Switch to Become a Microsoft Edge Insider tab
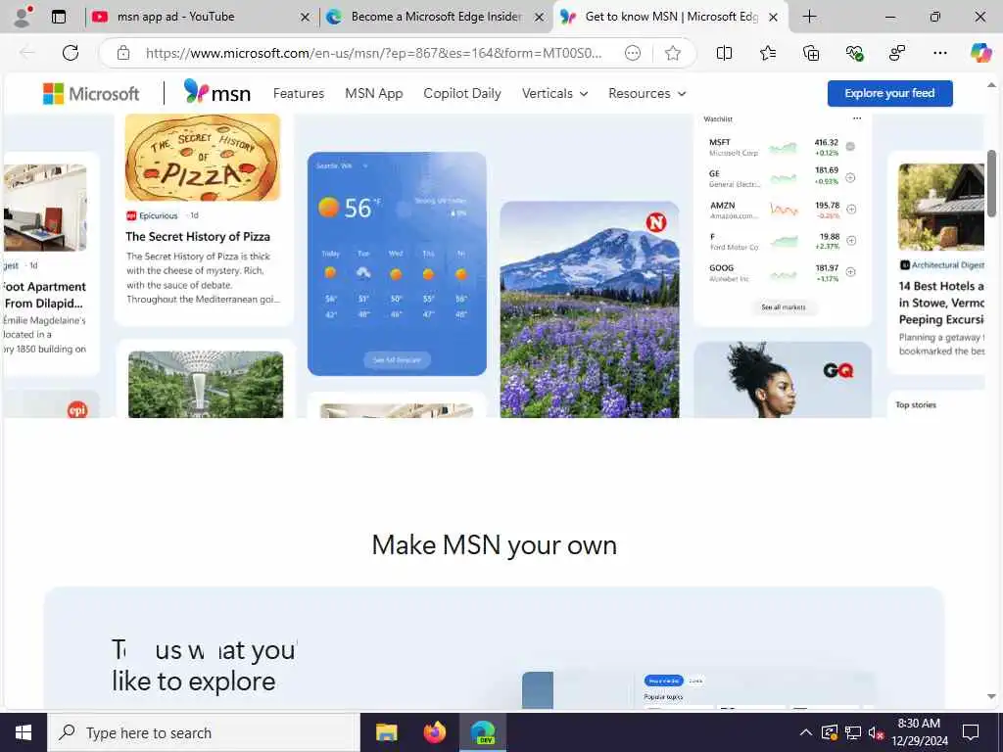 click(436, 17)
